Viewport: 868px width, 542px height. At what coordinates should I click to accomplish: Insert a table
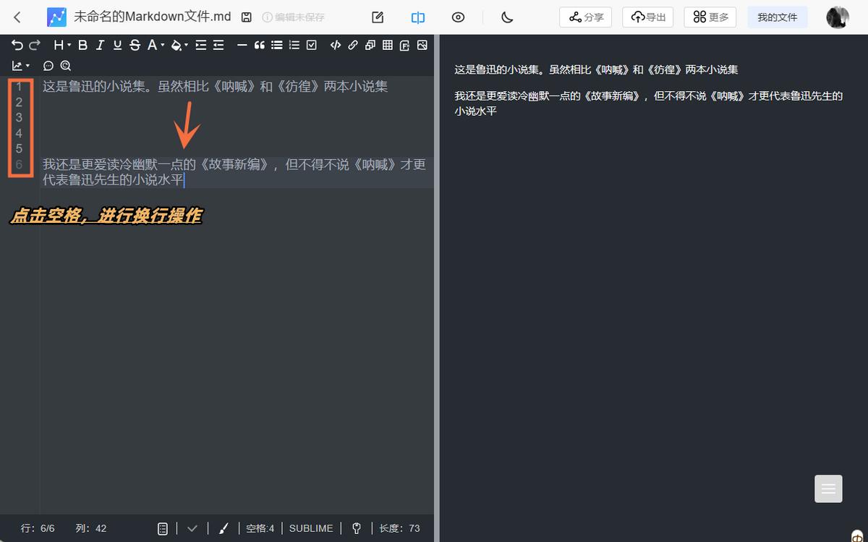click(x=386, y=45)
